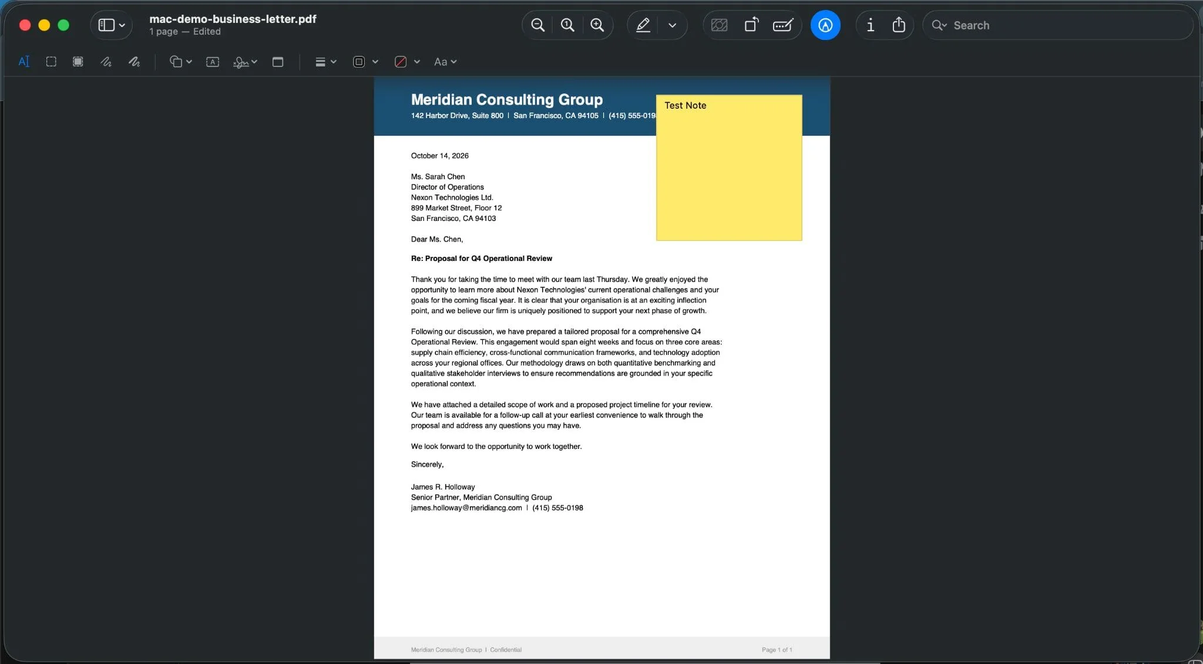Click the redact tool icon
Screen dimensions: 1203x664
[720, 25]
